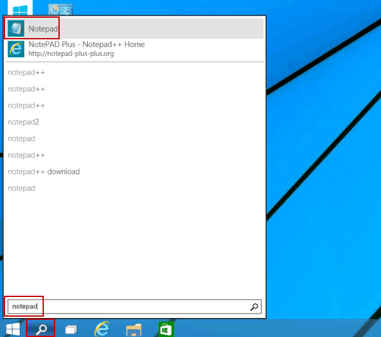Viewport: 381px width, 337px height.
Task: Pick the "notepad++ download" suggestion
Action: tap(44, 171)
